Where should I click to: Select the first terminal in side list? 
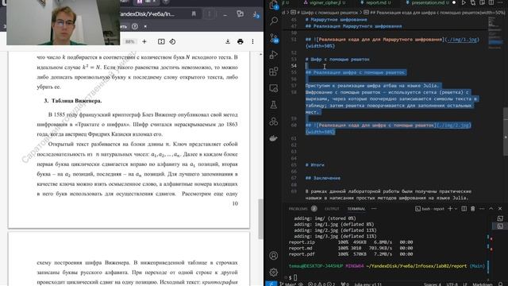click(500, 218)
